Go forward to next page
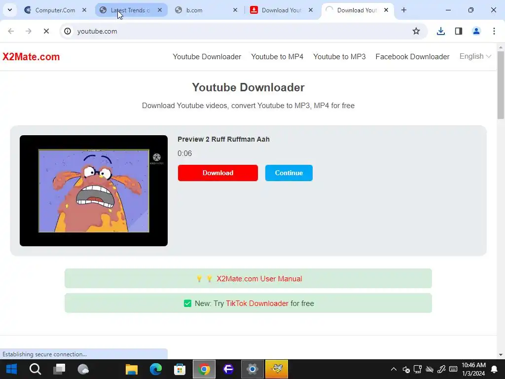This screenshot has height=379, width=505. 29,31
